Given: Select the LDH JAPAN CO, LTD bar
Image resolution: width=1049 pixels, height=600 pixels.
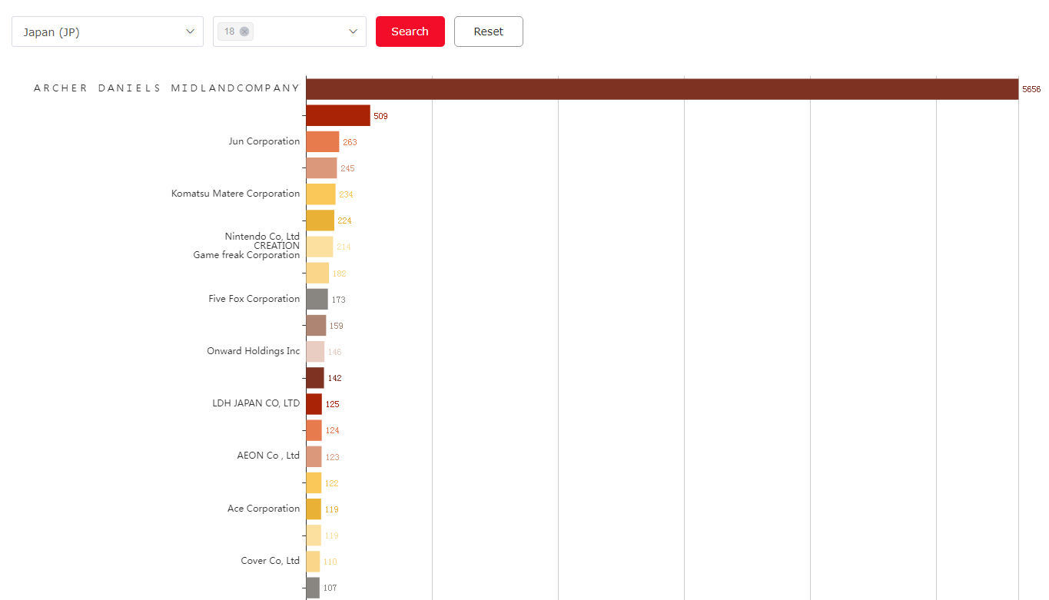Looking at the screenshot, I should point(314,404).
